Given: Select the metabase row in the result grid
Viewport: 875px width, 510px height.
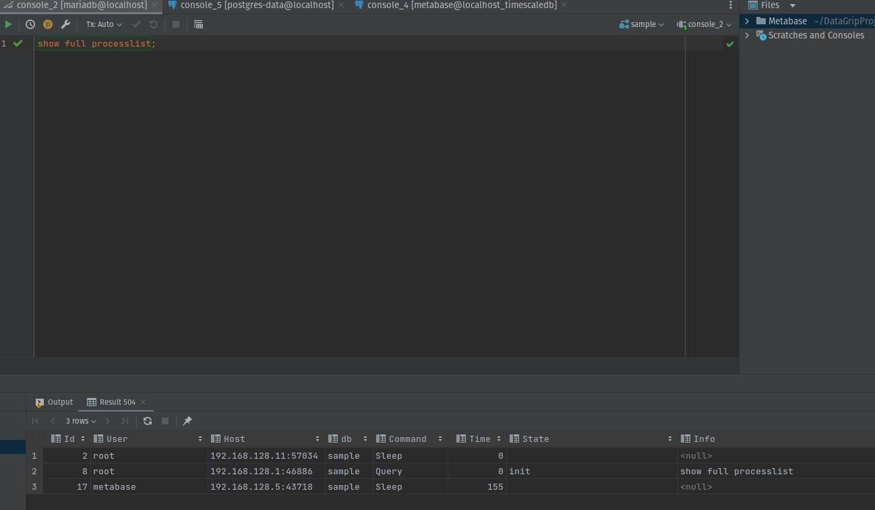Looking at the screenshot, I should pos(114,486).
